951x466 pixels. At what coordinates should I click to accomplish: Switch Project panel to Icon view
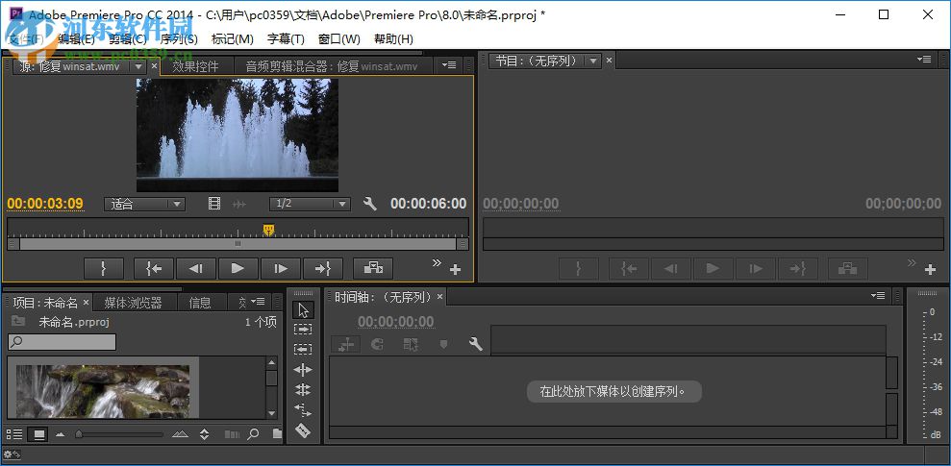pos(39,434)
